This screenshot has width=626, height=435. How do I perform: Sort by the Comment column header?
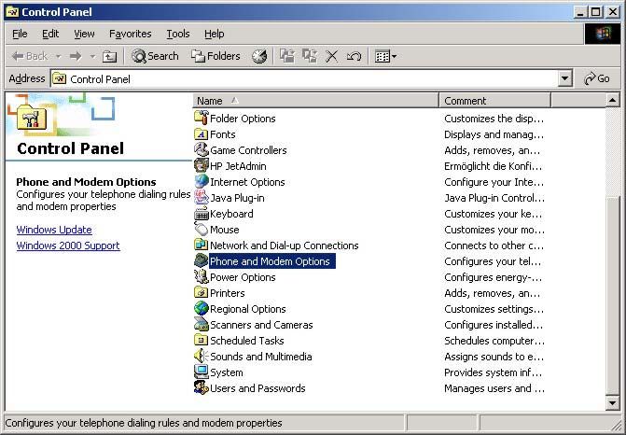495,101
